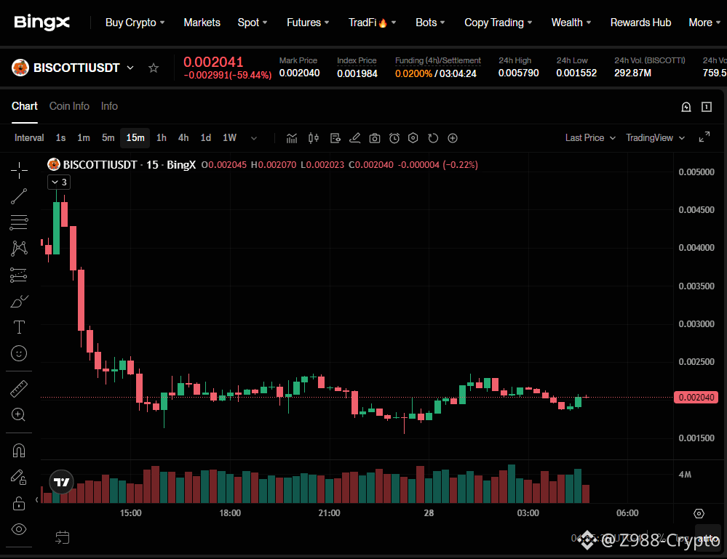This screenshot has width=727, height=559.
Task: Select the pattern drawing tool
Action: pos(19,248)
